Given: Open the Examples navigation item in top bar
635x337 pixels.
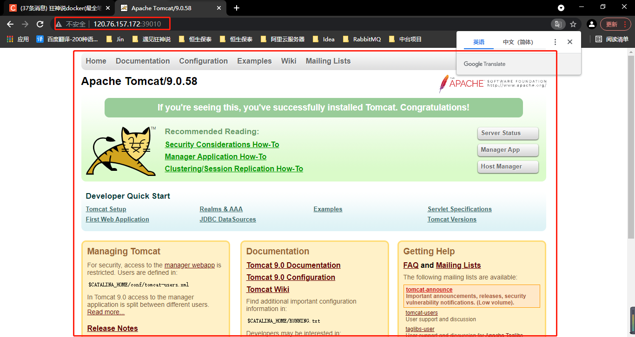Looking at the screenshot, I should (254, 61).
